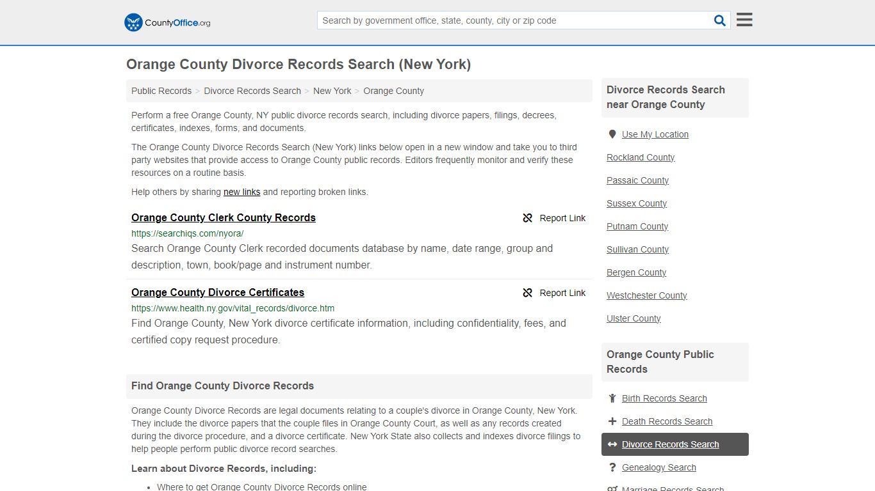This screenshot has height=491, width=875.
Task: Open Westchester County link
Action: coord(647,295)
